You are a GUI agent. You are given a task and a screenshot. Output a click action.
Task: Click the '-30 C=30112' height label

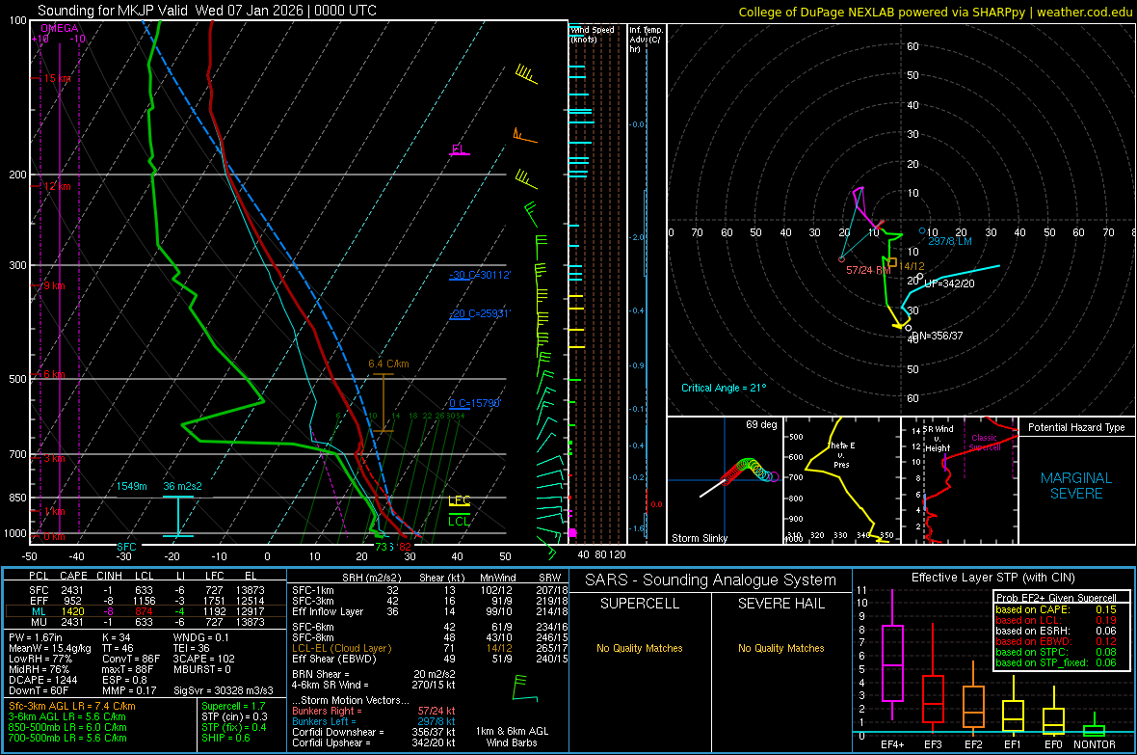pyautogui.click(x=479, y=275)
